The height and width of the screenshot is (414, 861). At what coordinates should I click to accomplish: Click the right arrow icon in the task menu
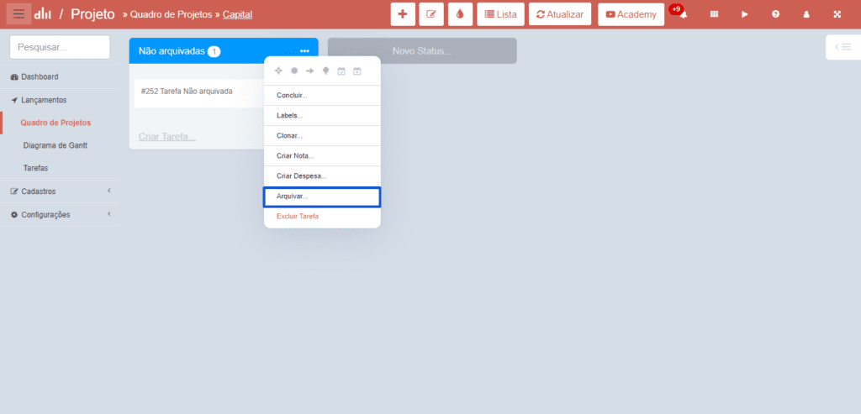[309, 71]
